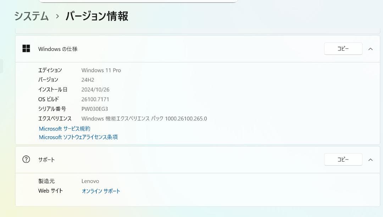Copy the サポート section details
This screenshot has height=217, width=383.
coord(343,159)
